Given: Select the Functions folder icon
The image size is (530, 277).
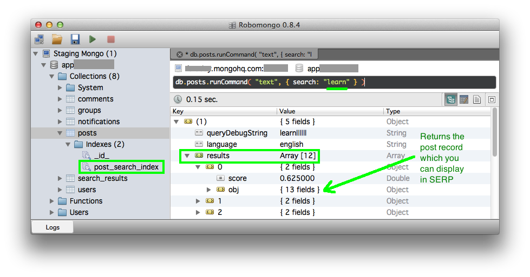Looking at the screenshot, I should (62, 201).
